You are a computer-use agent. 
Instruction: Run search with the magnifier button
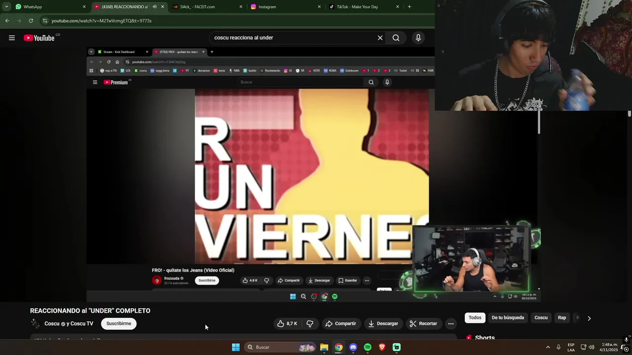click(396, 38)
